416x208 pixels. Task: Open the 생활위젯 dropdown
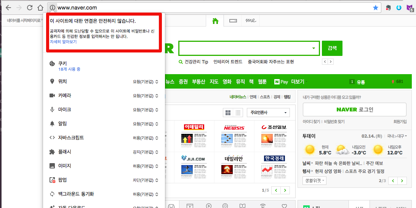click(x=314, y=181)
